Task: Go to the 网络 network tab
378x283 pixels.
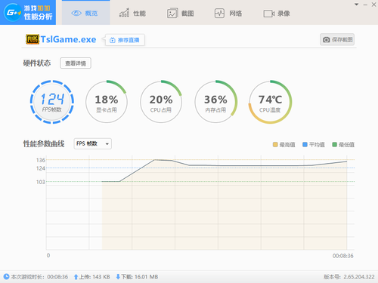Action: (x=228, y=13)
